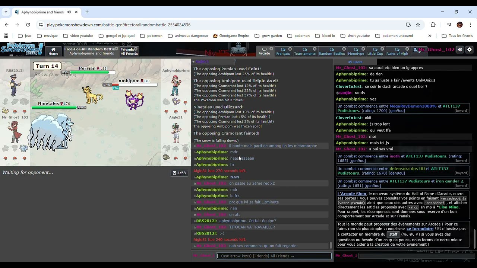Close the Ruins of Alph room tab
Image resolution: width=477 pixels, height=268 pixels.
[407, 49]
